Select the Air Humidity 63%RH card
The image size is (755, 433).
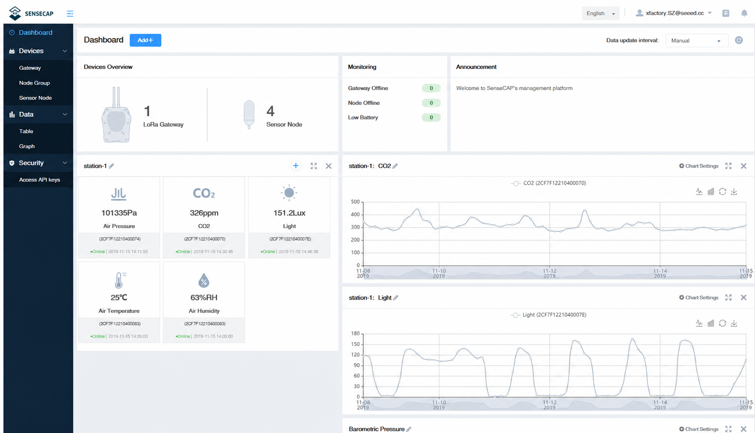point(204,302)
